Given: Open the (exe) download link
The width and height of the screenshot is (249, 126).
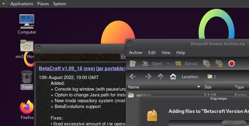Looking at the screenshot, I should 89,68.
